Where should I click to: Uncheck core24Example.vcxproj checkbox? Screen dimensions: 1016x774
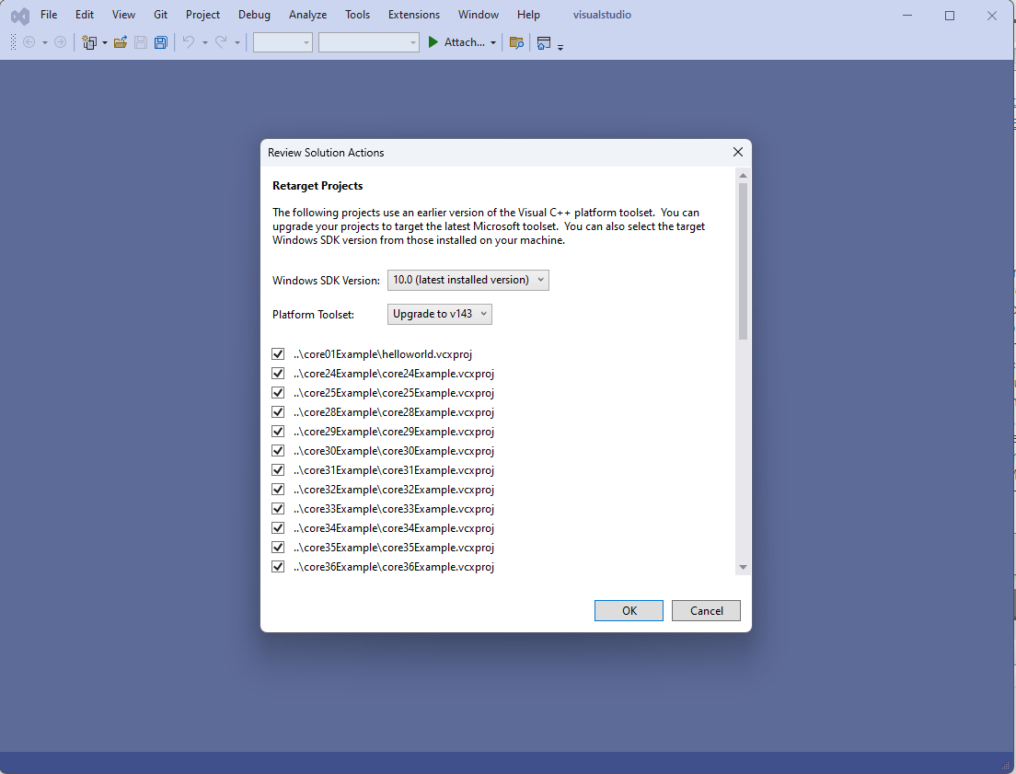[x=278, y=374]
